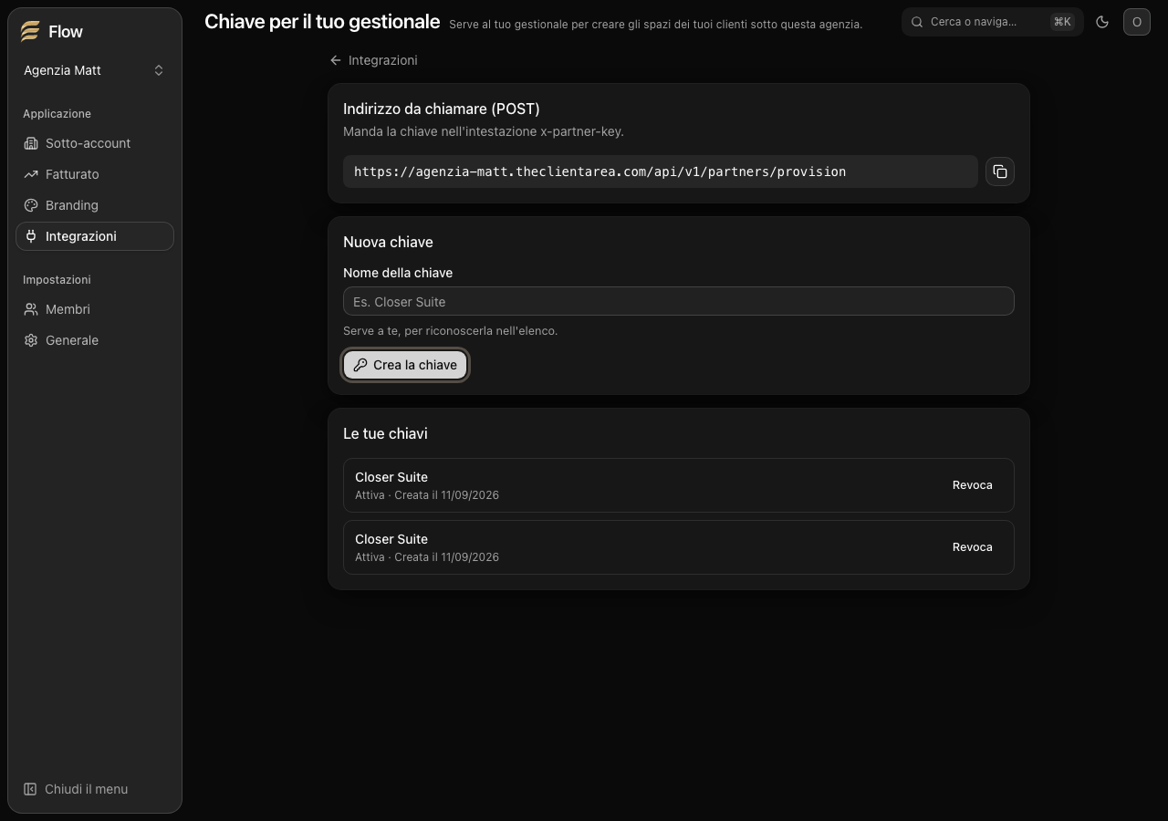This screenshot has width=1168, height=821.
Task: Click the Generale gear icon
Action: 31,340
